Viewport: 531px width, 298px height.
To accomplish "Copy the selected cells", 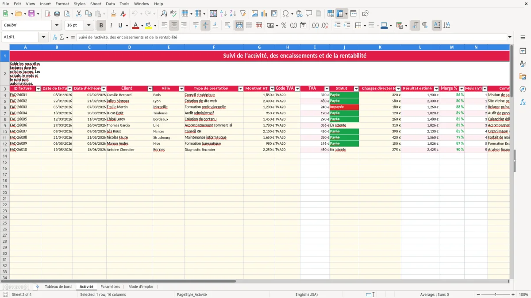I will tap(88, 14).
